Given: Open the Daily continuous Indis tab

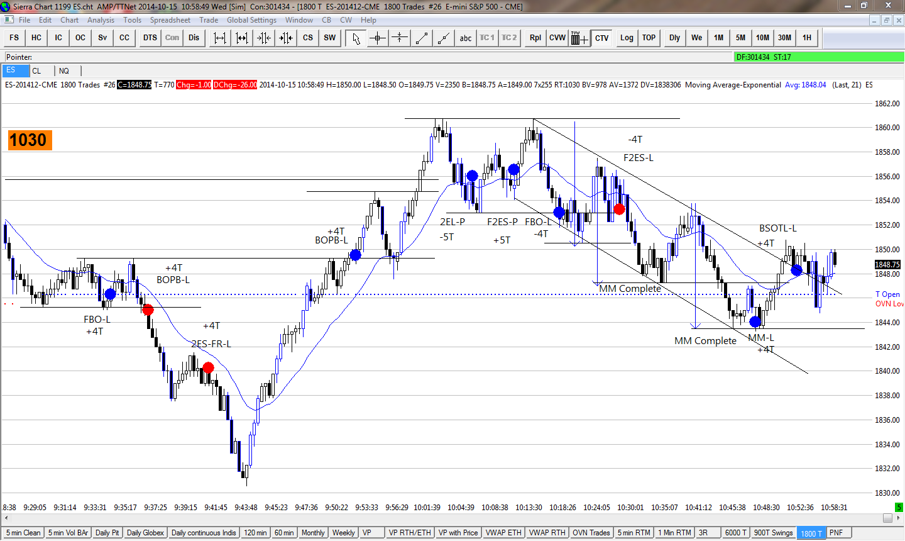Looking at the screenshot, I should pos(204,533).
